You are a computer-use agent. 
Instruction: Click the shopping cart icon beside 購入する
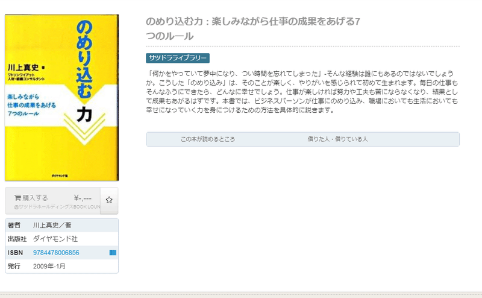(x=17, y=198)
